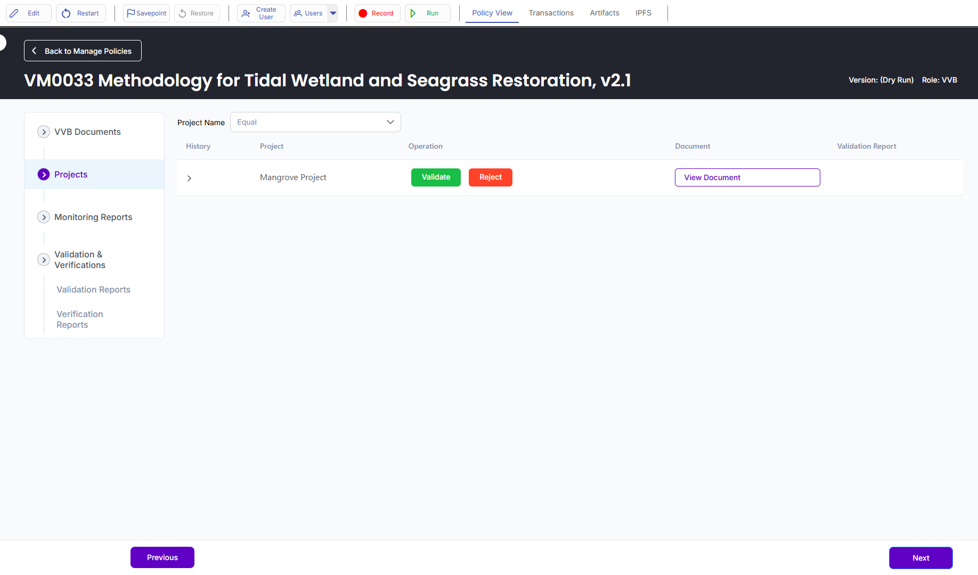Click the VVB Documents step circle icon

click(44, 132)
